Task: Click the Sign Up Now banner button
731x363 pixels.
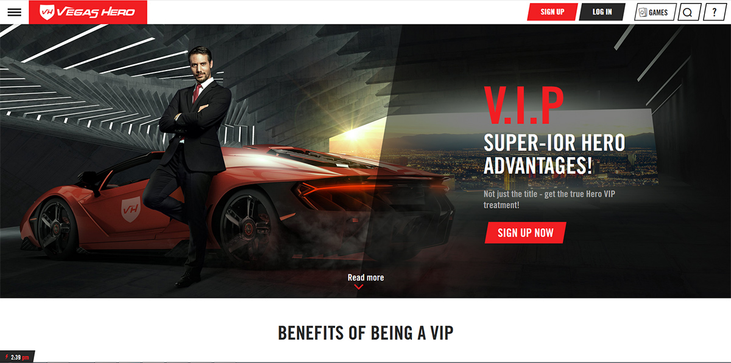Action: [526, 233]
